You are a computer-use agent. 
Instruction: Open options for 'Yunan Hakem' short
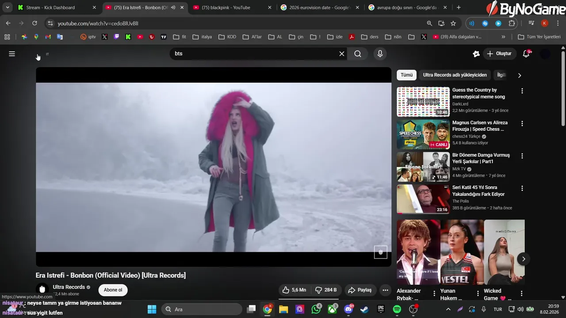click(x=478, y=293)
